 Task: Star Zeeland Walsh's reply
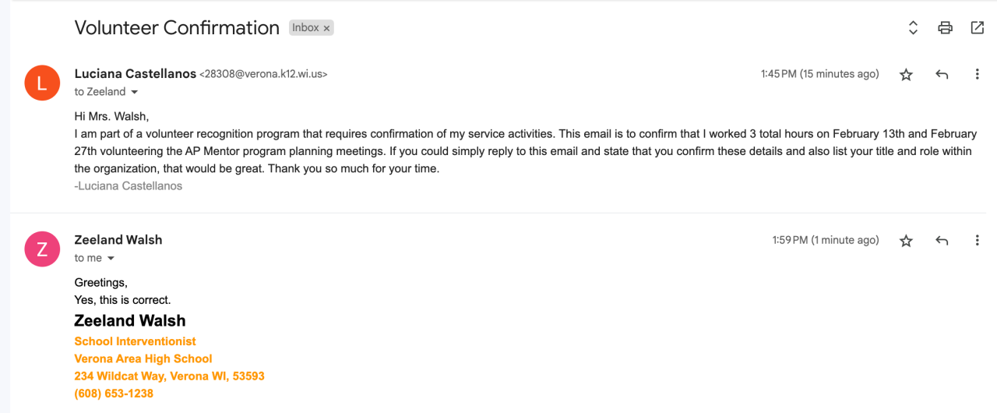906,241
